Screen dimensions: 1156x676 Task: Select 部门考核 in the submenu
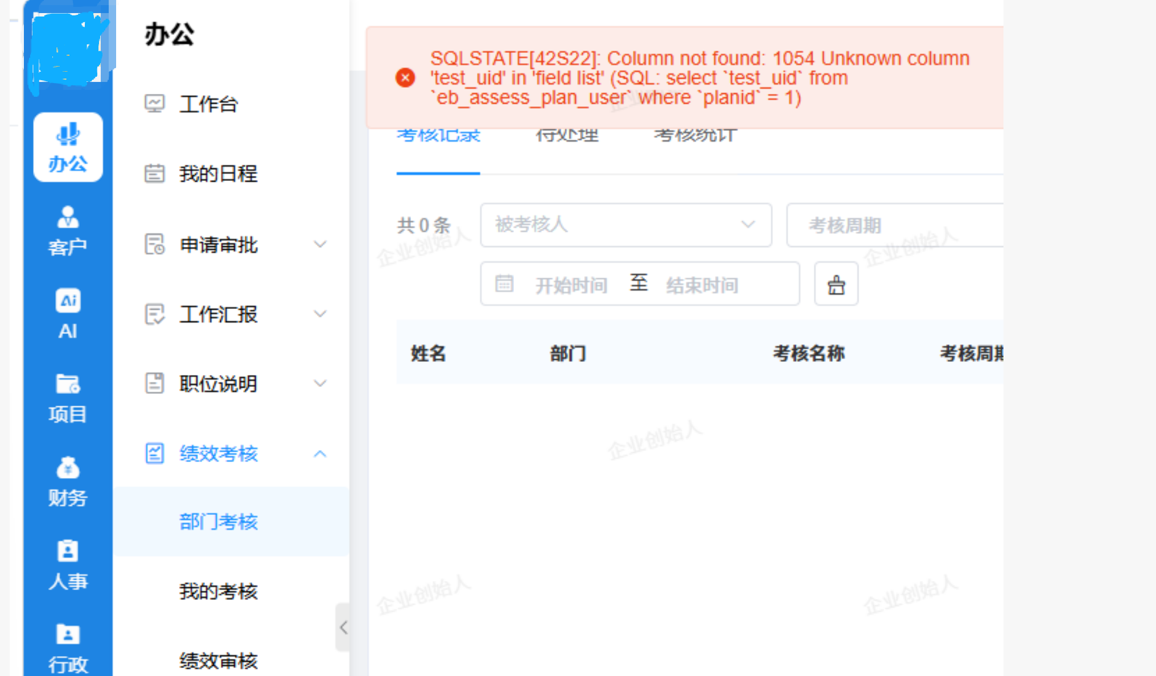(232, 522)
